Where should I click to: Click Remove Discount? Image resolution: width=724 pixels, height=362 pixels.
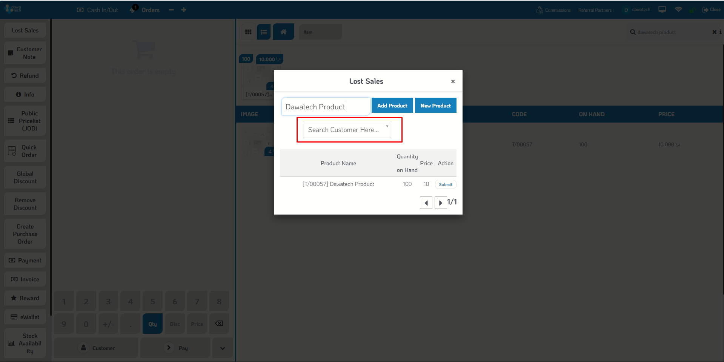pos(25,204)
